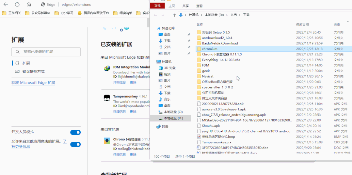Select chromium folder in file list
This screenshot has width=352, height=175.
click(x=274, y=49)
